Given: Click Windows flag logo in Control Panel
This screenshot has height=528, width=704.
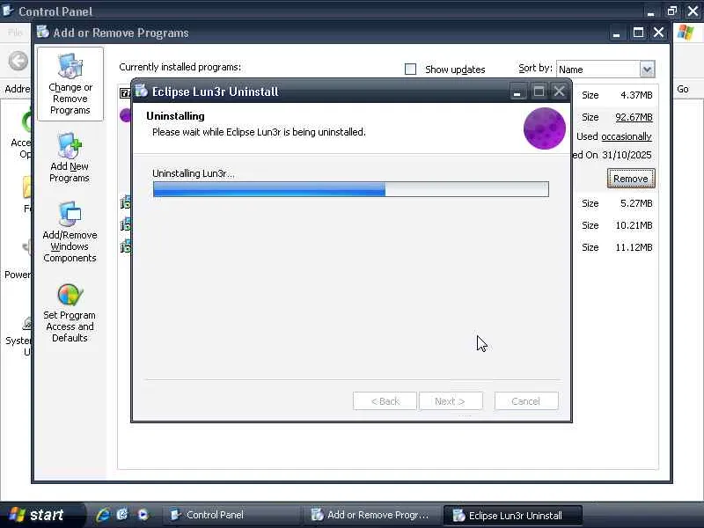Looking at the screenshot, I should 686,33.
